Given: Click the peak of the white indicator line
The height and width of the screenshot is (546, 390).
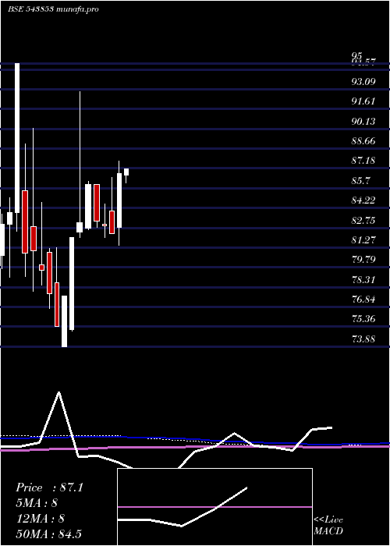Looking at the screenshot, I should click(58, 392).
